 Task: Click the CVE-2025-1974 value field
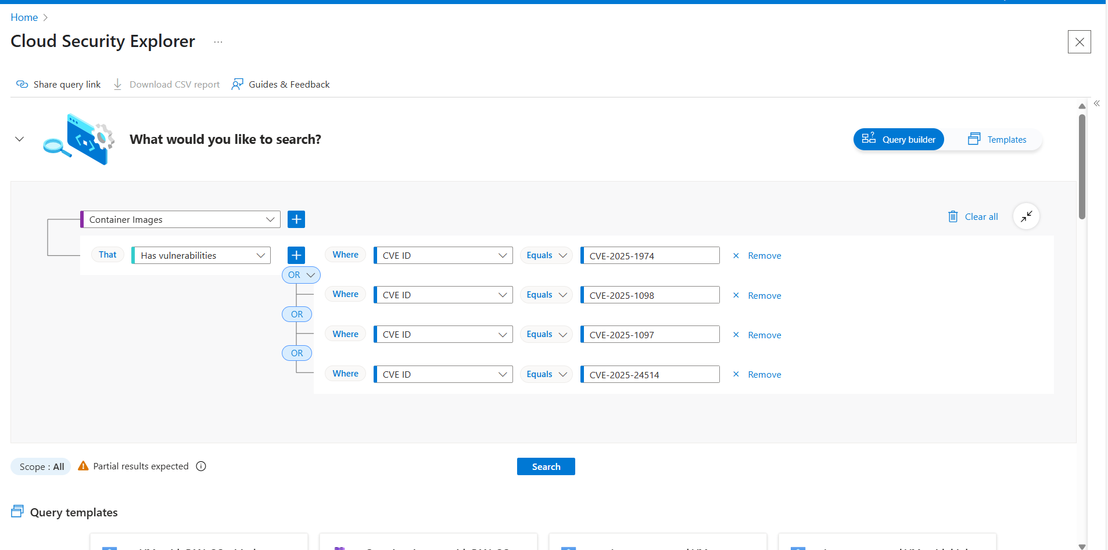click(x=650, y=255)
